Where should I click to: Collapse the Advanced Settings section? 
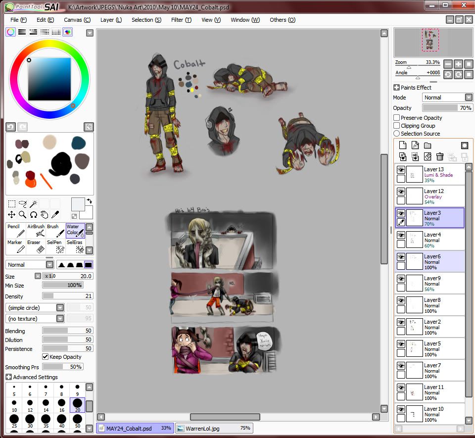(8, 377)
